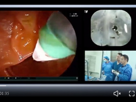
Task: Click the dark round spot in X-ray image
Action: pos(115,28)
